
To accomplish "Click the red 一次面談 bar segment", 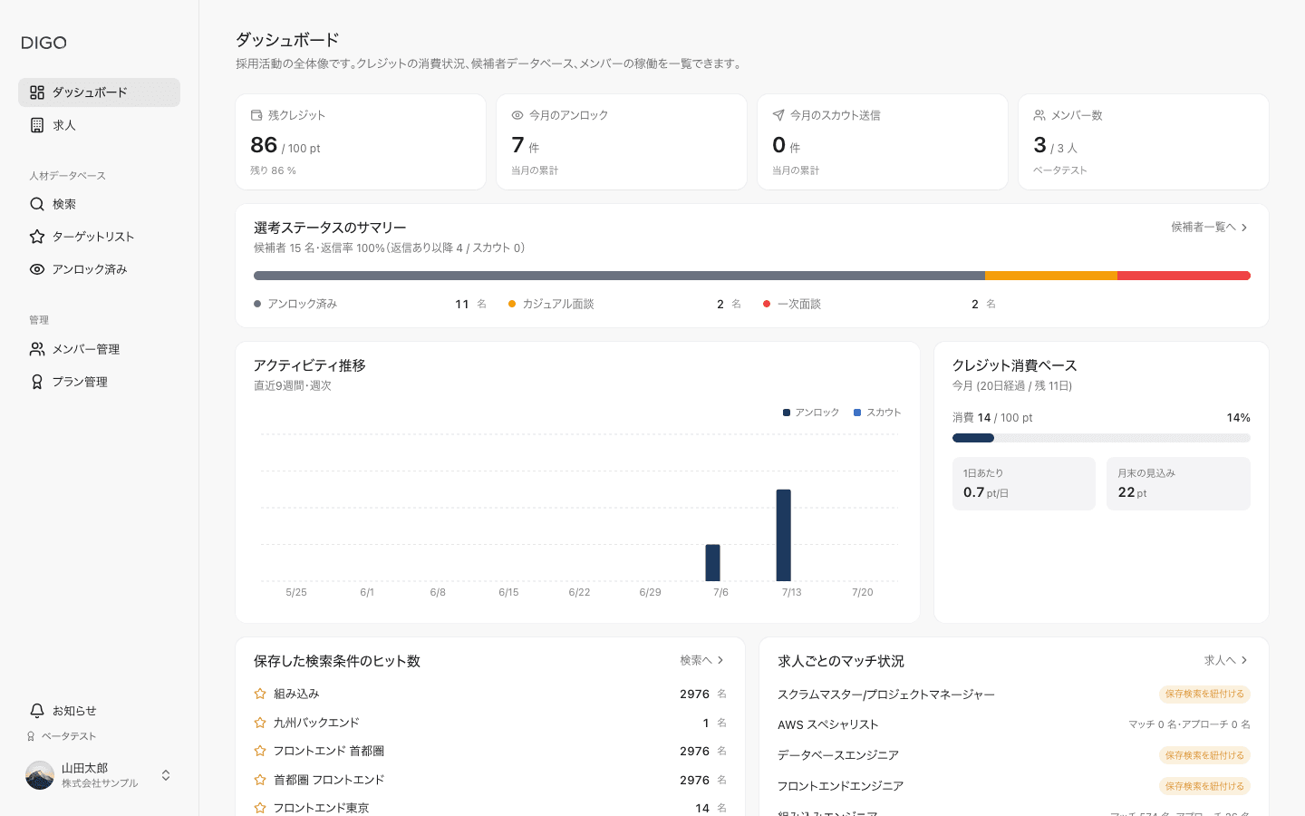I will click(x=1184, y=276).
